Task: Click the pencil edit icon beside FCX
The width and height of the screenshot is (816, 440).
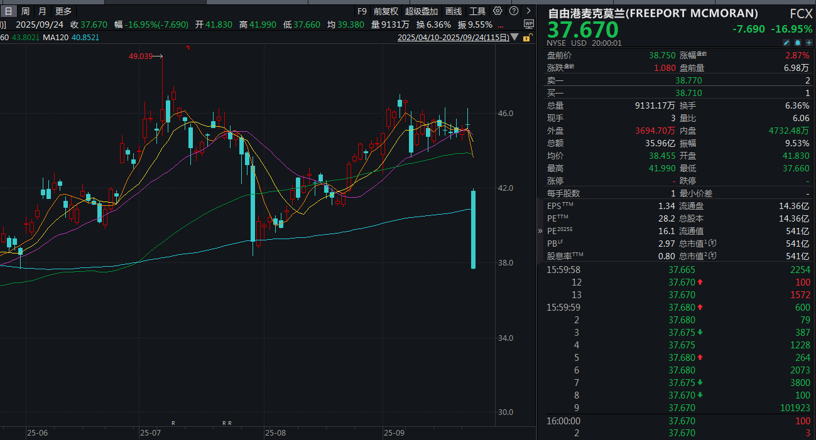Action: coord(786,43)
